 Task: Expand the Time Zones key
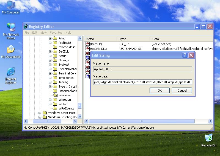50,78
